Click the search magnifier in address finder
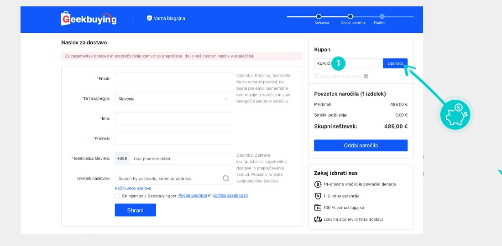Viewport: 502px width, 246px height. click(226, 179)
